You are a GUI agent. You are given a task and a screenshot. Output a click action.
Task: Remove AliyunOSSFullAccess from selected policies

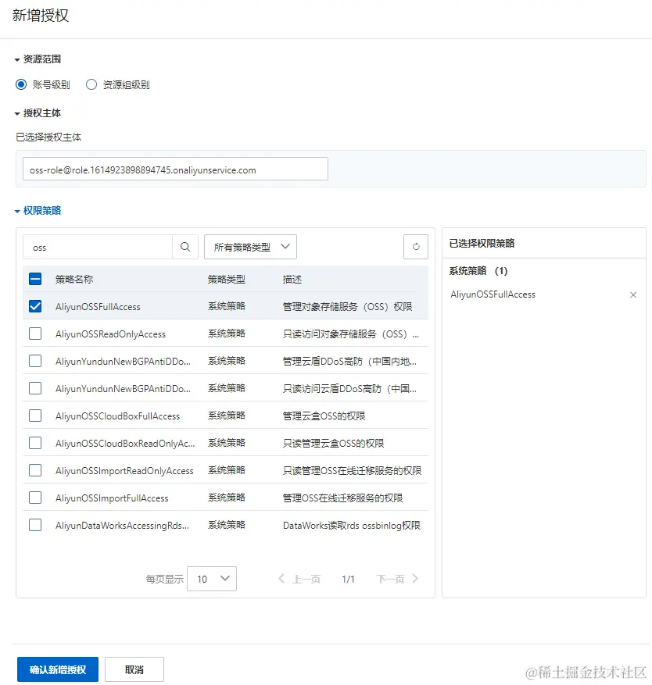pos(632,295)
